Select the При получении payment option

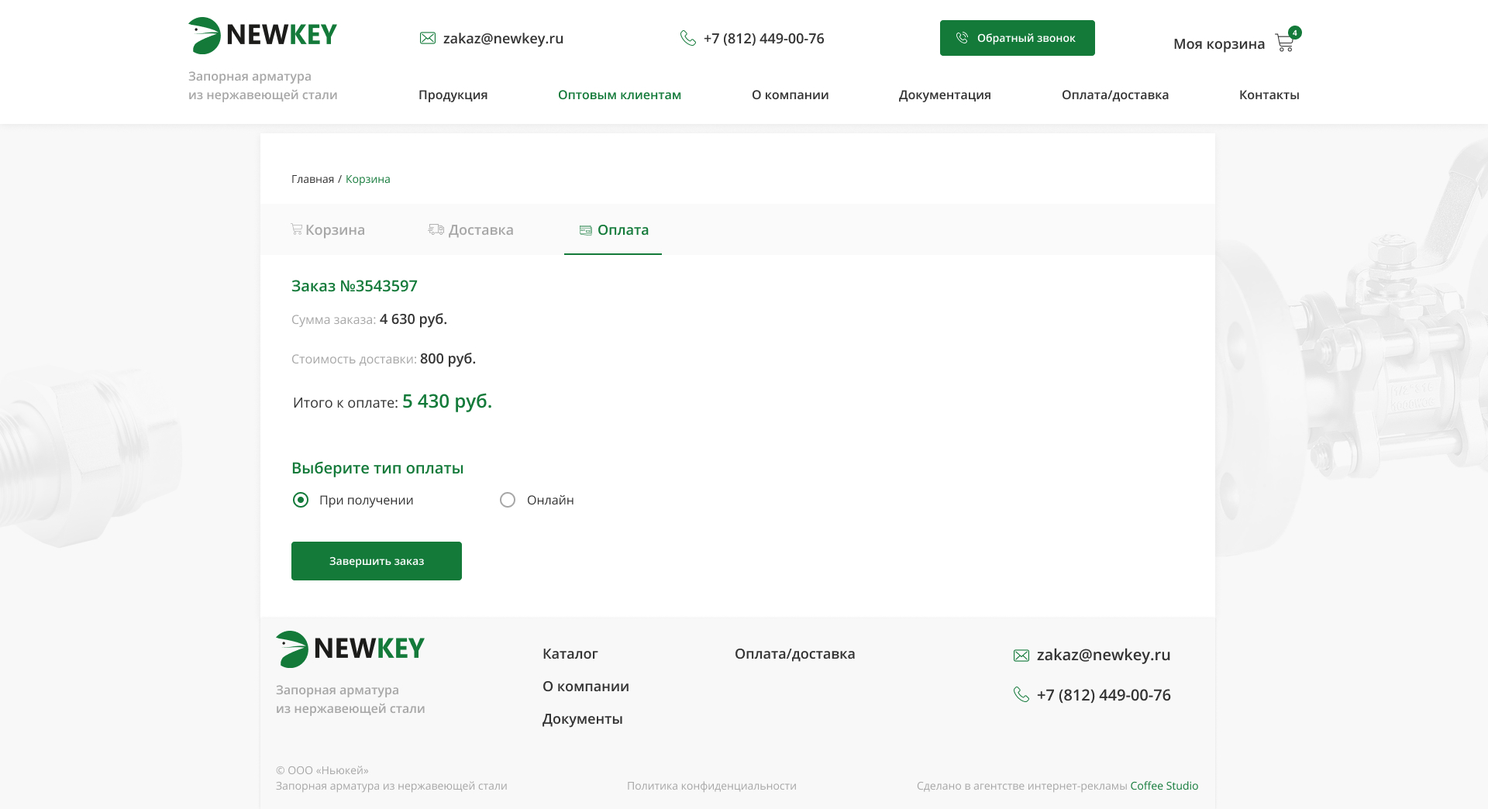coord(301,500)
